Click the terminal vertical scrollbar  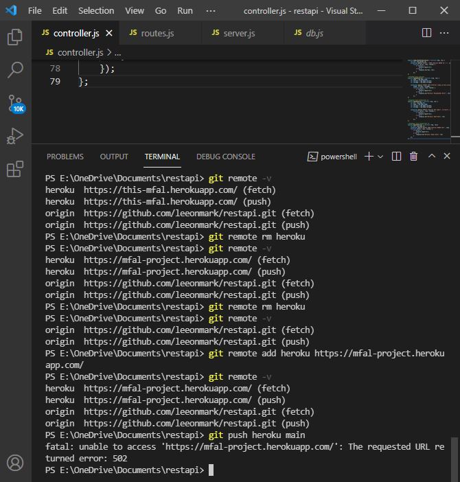[455, 459]
